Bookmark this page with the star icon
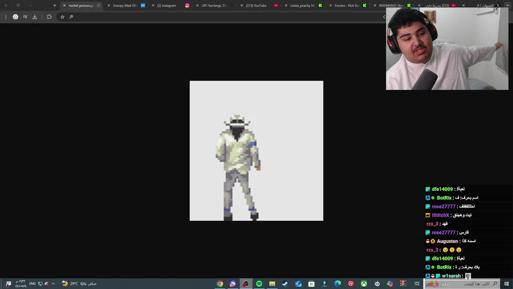Image resolution: width=513 pixels, height=289 pixels. [62, 17]
